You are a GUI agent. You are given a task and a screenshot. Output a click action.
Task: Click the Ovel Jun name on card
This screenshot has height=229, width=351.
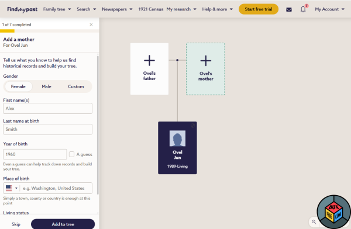[177, 155]
